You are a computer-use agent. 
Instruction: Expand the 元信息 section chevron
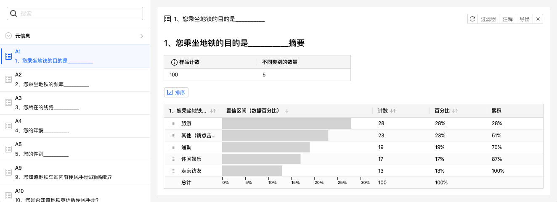tap(142, 36)
